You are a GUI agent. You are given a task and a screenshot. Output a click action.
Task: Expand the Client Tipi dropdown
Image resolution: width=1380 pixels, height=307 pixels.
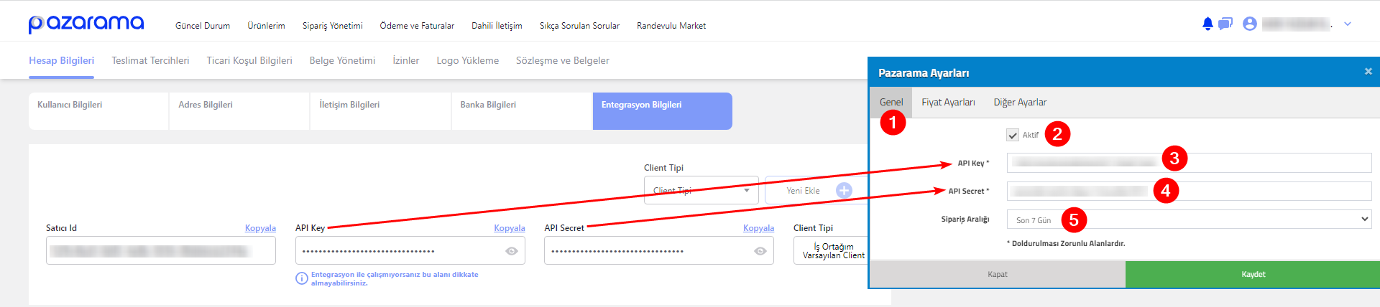click(x=701, y=190)
